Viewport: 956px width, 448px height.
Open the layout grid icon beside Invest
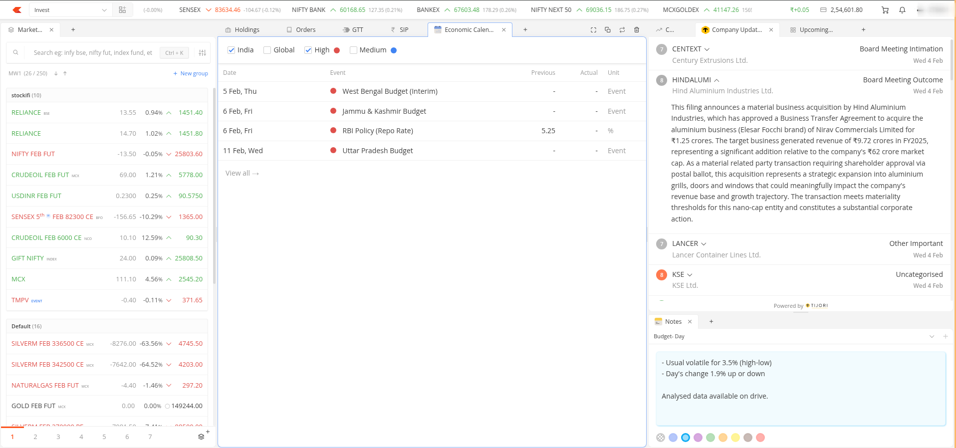coord(122,10)
